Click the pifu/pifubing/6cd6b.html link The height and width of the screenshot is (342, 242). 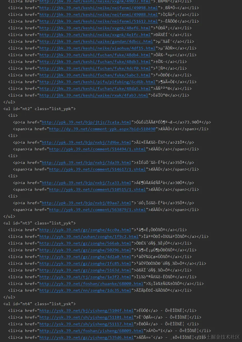point(97,82)
